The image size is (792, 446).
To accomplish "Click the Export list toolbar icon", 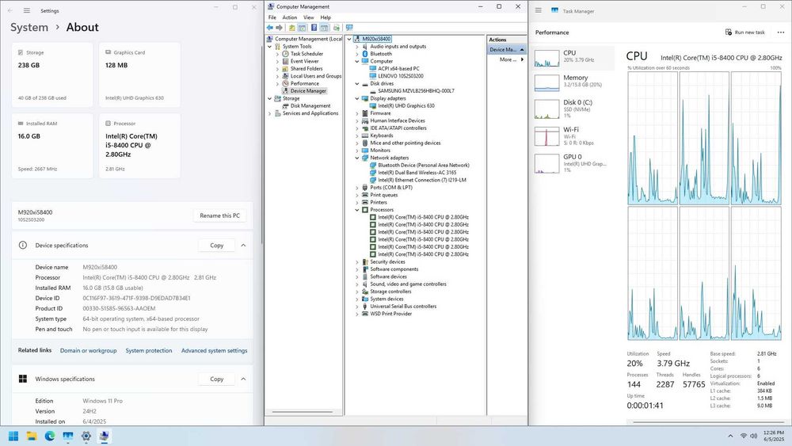I will [337, 28].
